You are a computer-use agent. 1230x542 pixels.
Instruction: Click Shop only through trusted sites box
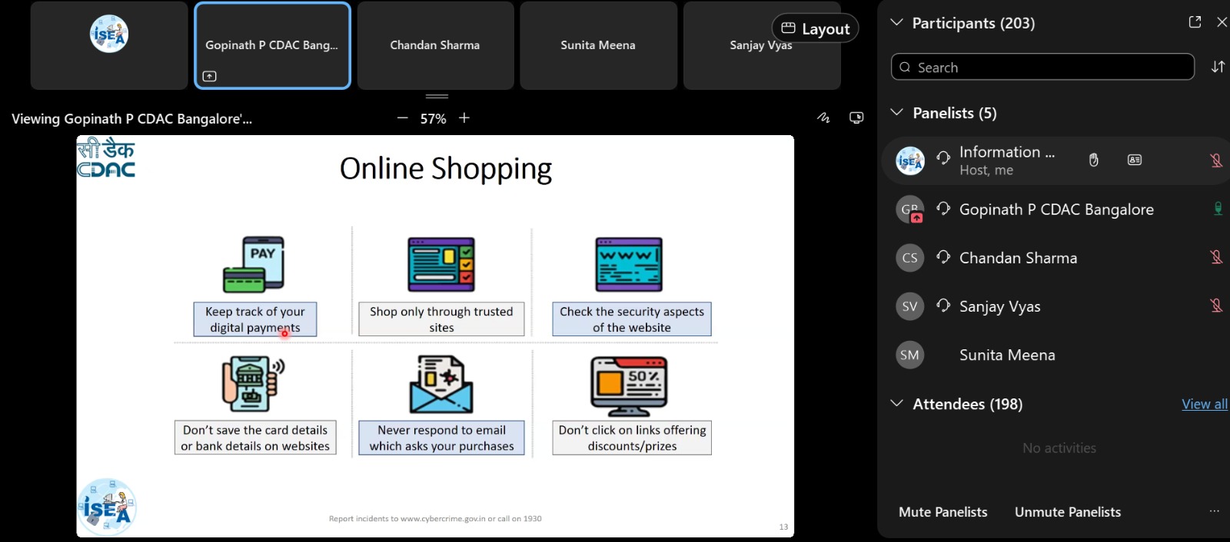point(441,319)
